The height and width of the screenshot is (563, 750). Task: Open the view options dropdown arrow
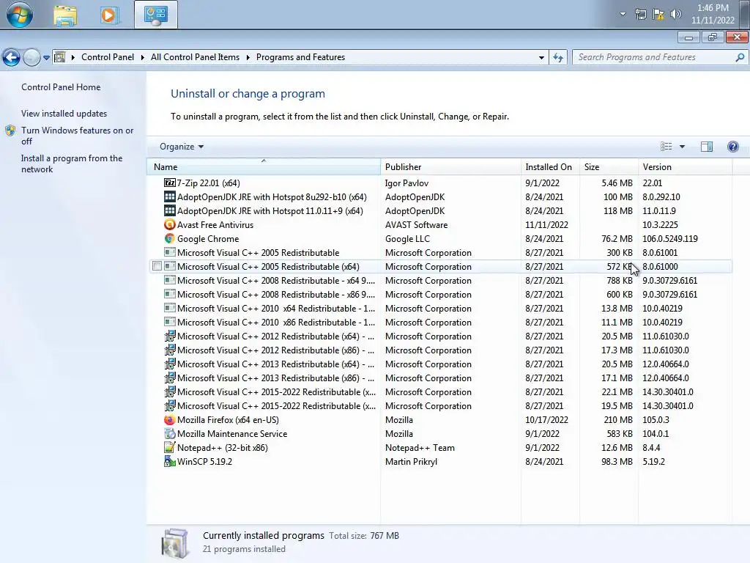point(682,147)
